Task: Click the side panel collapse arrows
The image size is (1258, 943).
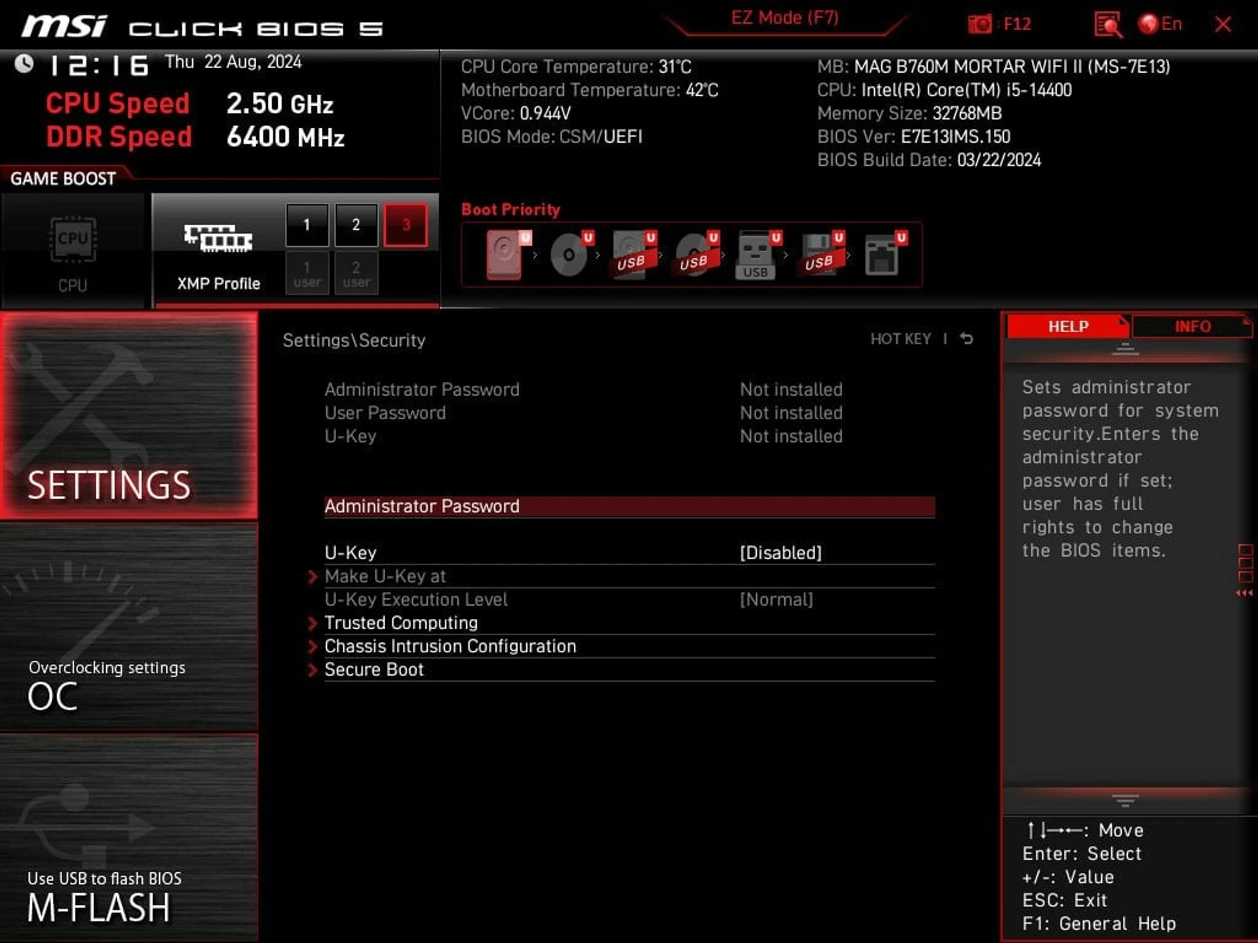Action: coord(1244,593)
